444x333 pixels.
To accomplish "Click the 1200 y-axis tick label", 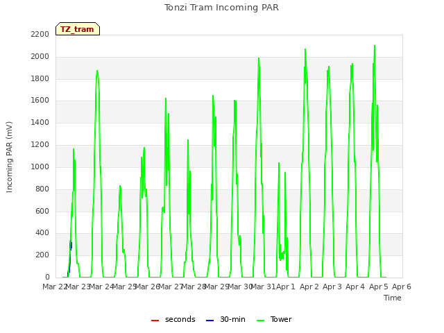I will [x=40, y=145].
